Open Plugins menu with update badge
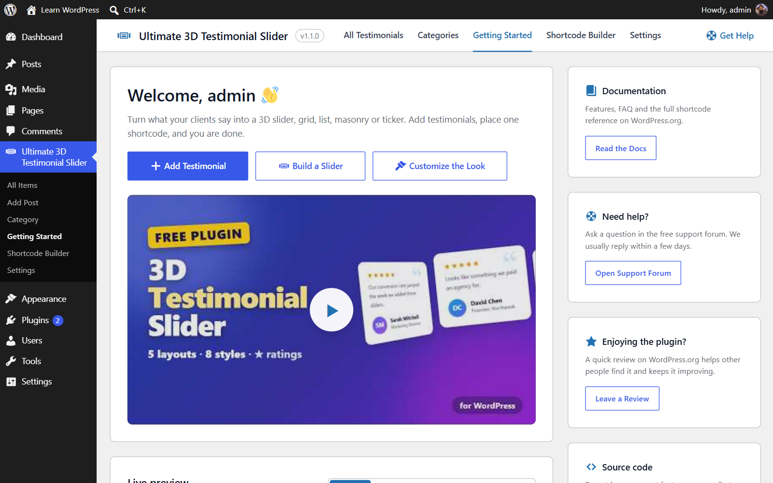This screenshot has width=773, height=483. tap(48, 320)
